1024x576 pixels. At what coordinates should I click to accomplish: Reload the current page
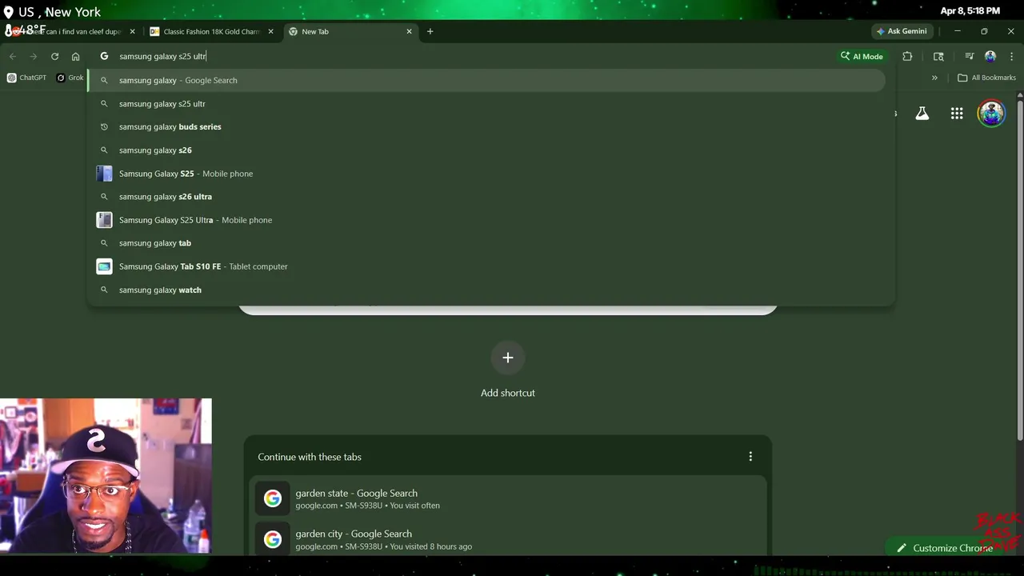click(x=54, y=56)
